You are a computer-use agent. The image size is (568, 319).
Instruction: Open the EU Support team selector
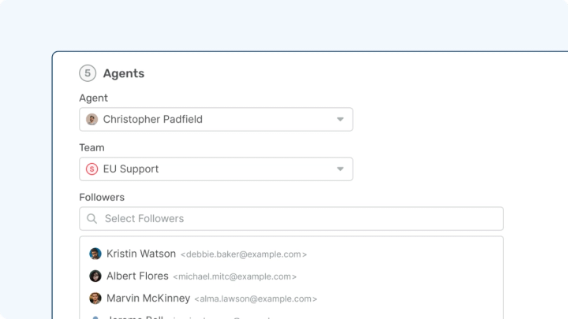213,169
